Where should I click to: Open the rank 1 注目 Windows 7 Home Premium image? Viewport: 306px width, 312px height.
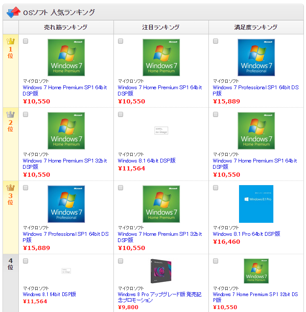point(161,57)
